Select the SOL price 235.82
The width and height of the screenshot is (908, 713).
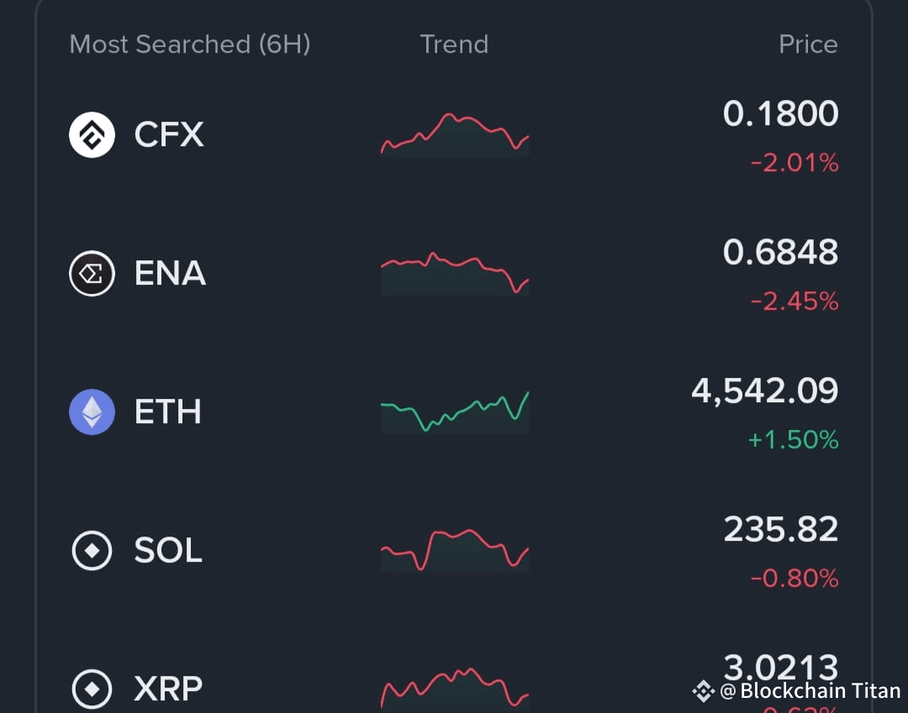(x=780, y=528)
